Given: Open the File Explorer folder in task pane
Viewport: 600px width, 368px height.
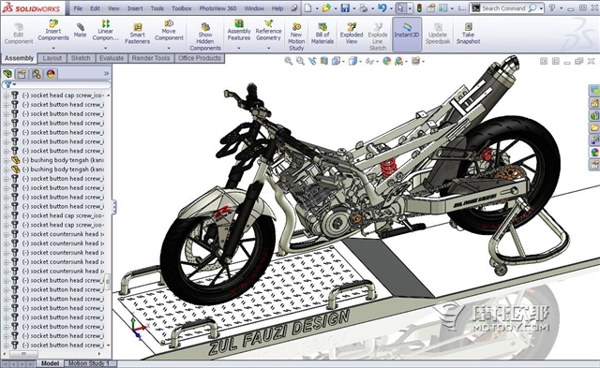Looking at the screenshot, I should click(x=594, y=127).
